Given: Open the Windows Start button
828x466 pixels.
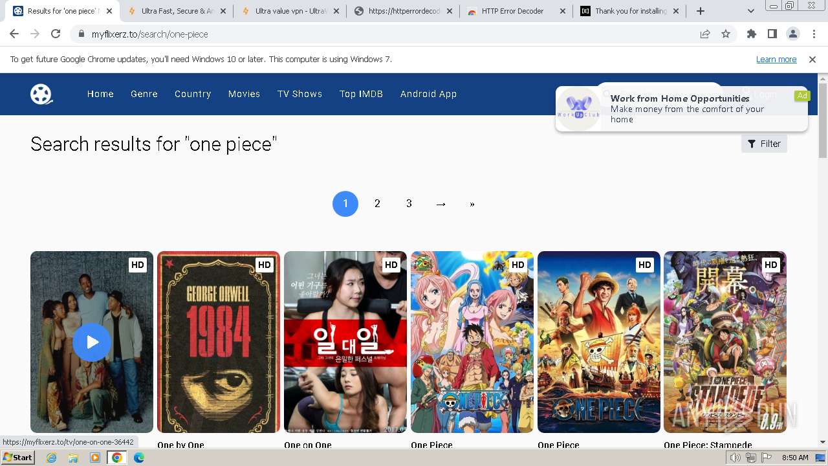Looking at the screenshot, I should pos(18,458).
